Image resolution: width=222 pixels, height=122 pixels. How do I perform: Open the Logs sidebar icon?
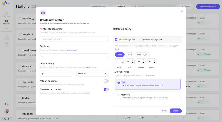6,44
